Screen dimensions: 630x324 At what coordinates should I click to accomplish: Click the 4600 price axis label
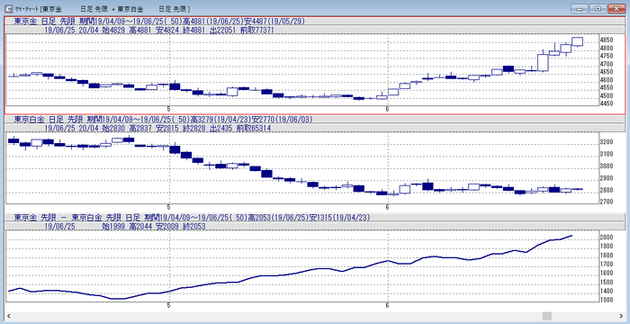(607, 80)
